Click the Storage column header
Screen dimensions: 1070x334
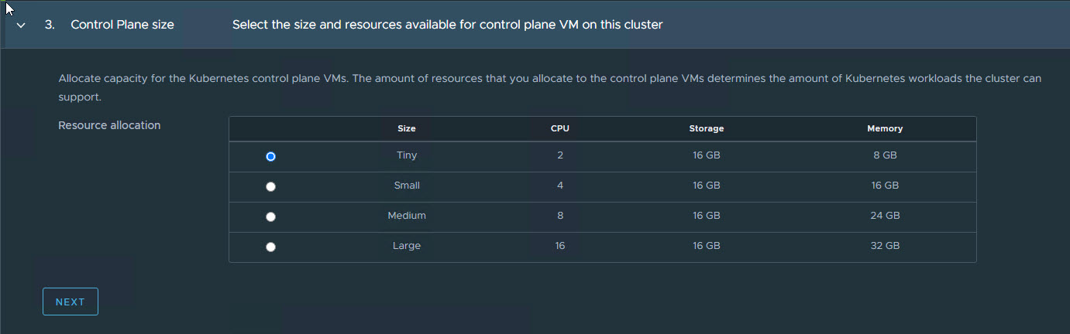click(x=706, y=129)
